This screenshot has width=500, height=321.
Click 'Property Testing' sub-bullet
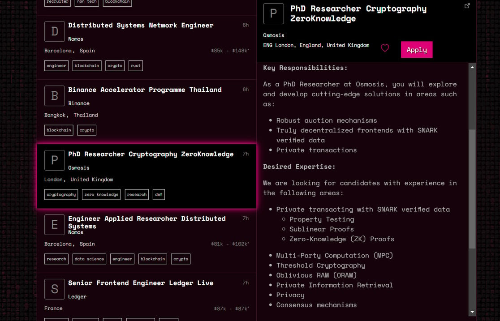point(321,219)
